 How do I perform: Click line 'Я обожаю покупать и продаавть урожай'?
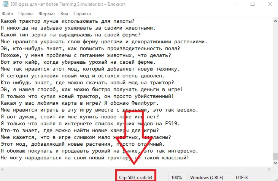click(x=56, y=151)
